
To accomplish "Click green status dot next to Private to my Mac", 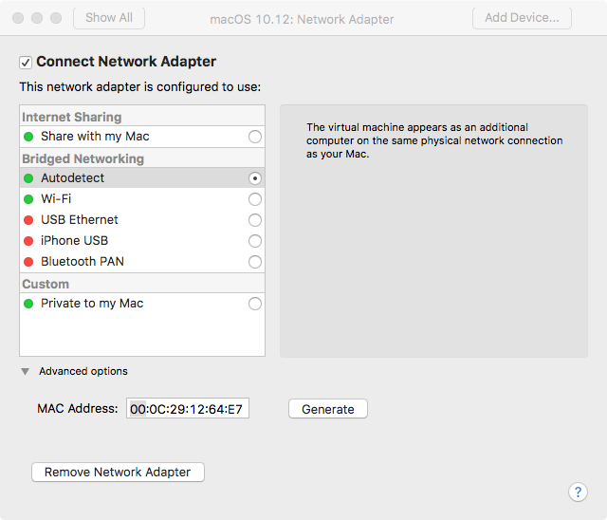I will coord(28,304).
